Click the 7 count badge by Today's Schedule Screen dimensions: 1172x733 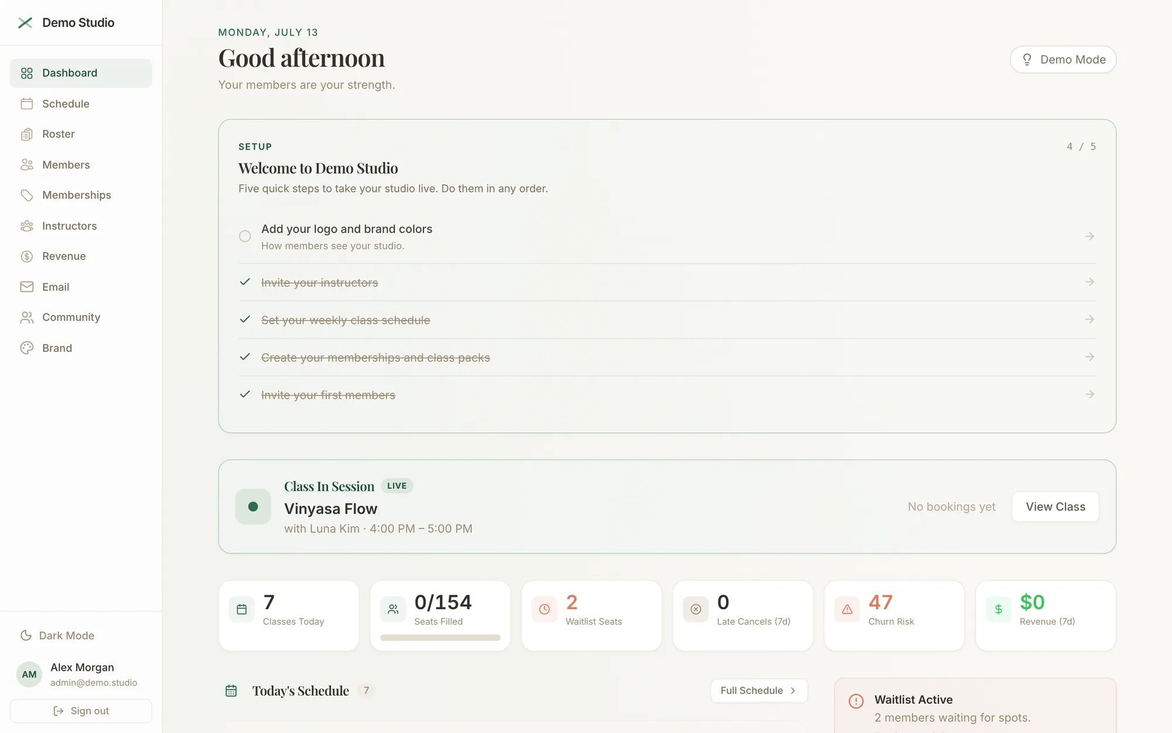tap(366, 691)
